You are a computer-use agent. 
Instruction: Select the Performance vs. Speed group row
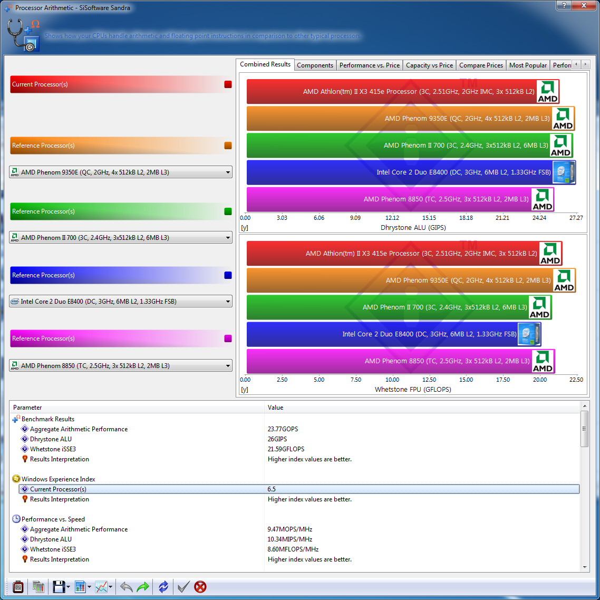[x=53, y=519]
